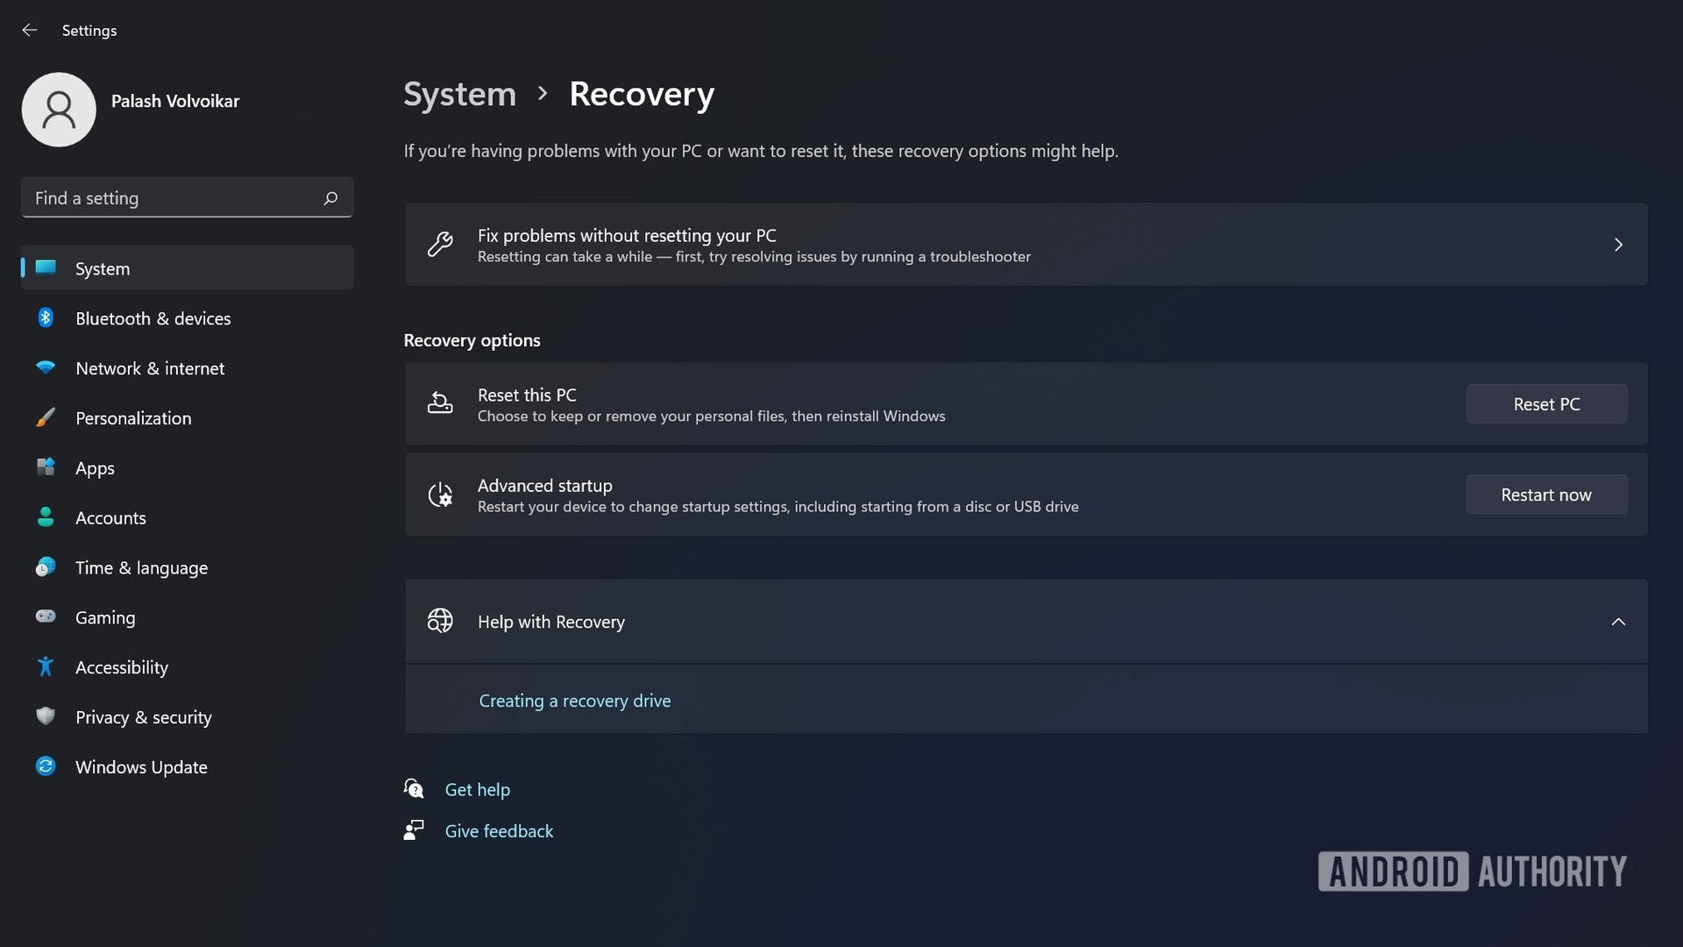Click the Reset this PC icon
The image size is (1683, 947).
(440, 403)
